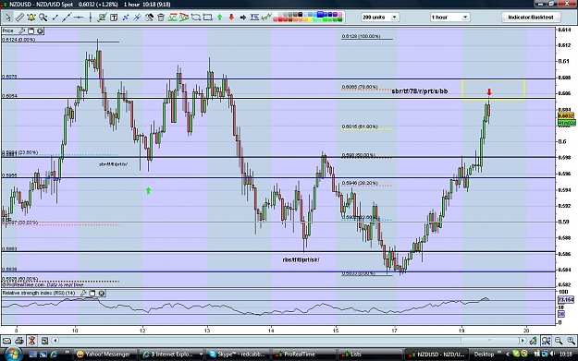Select the vertical line tool
Screen dimensions: 578x361
(91, 18)
